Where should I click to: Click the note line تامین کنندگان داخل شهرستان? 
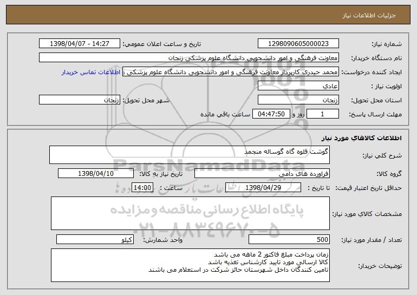click(238, 270)
